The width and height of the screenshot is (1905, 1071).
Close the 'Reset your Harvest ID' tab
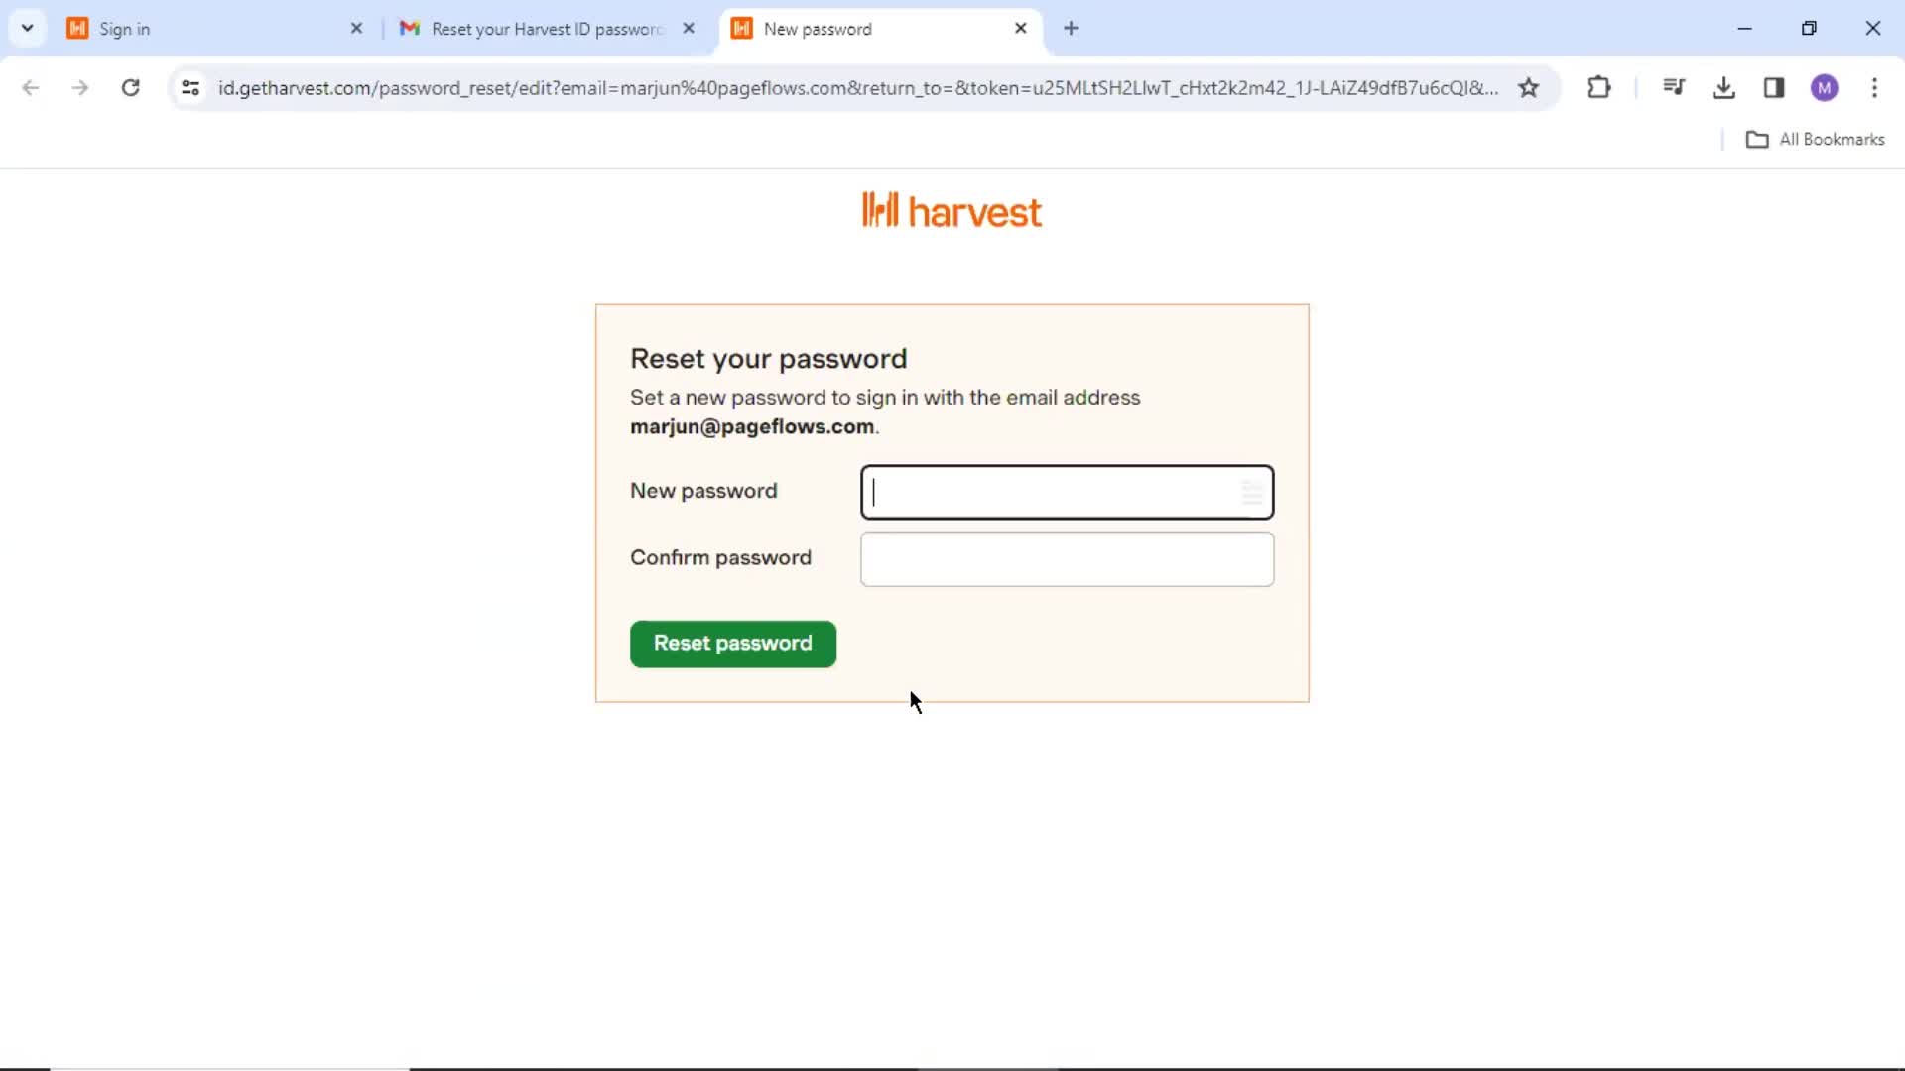tap(690, 29)
